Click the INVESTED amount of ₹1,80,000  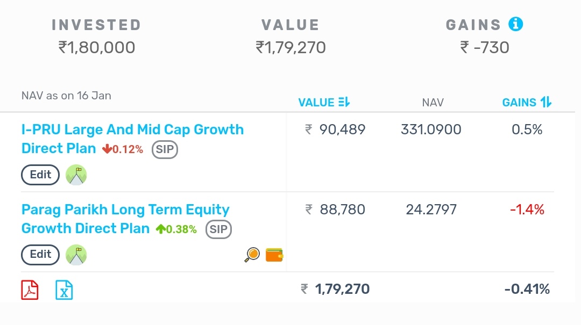tap(97, 48)
